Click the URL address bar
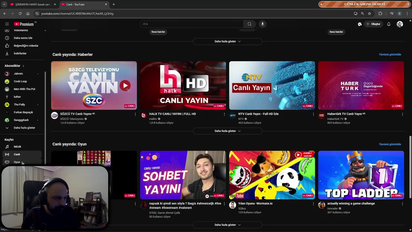Image resolution: width=412 pixels, height=232 pixels. (193, 14)
